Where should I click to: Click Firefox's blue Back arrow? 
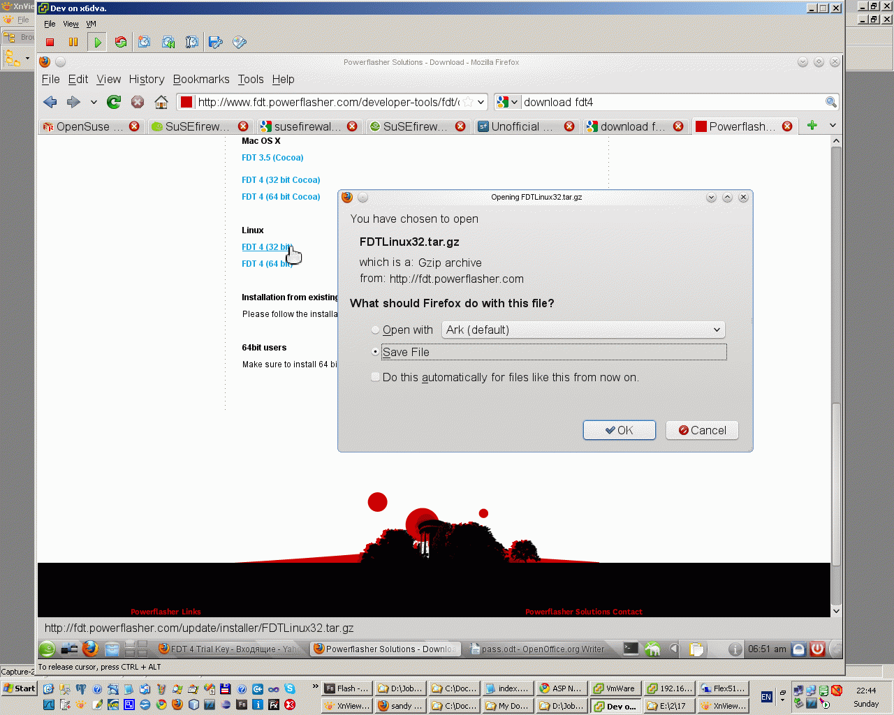coord(50,102)
